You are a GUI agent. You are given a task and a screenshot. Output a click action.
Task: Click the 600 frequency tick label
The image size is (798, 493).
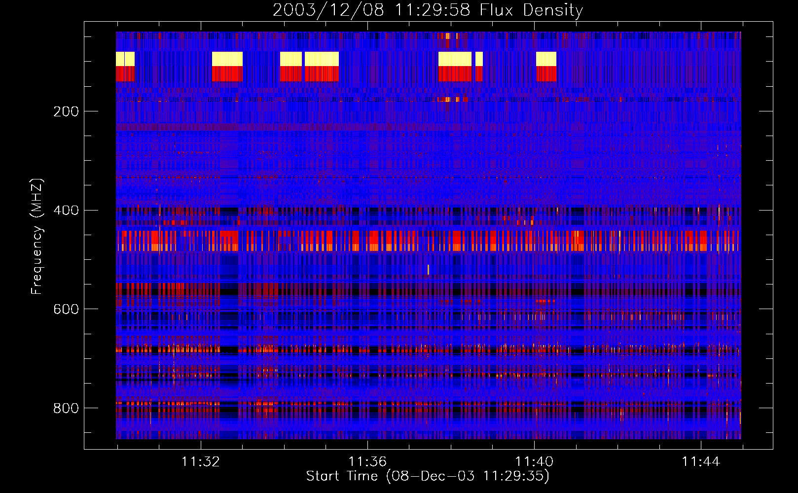pyautogui.click(x=66, y=309)
